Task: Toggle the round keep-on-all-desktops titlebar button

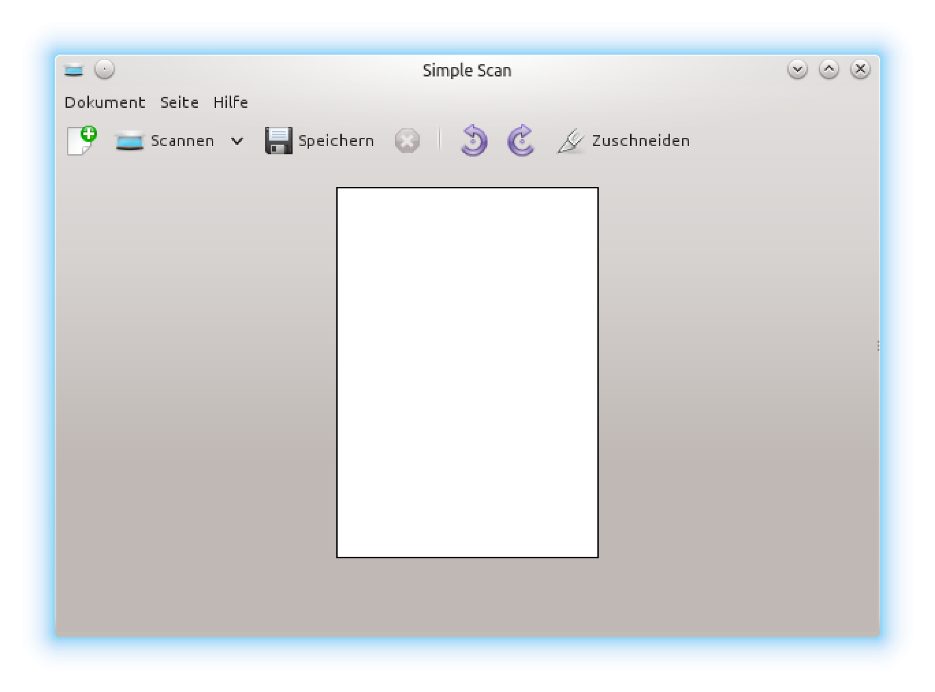Action: pyautogui.click(x=104, y=70)
